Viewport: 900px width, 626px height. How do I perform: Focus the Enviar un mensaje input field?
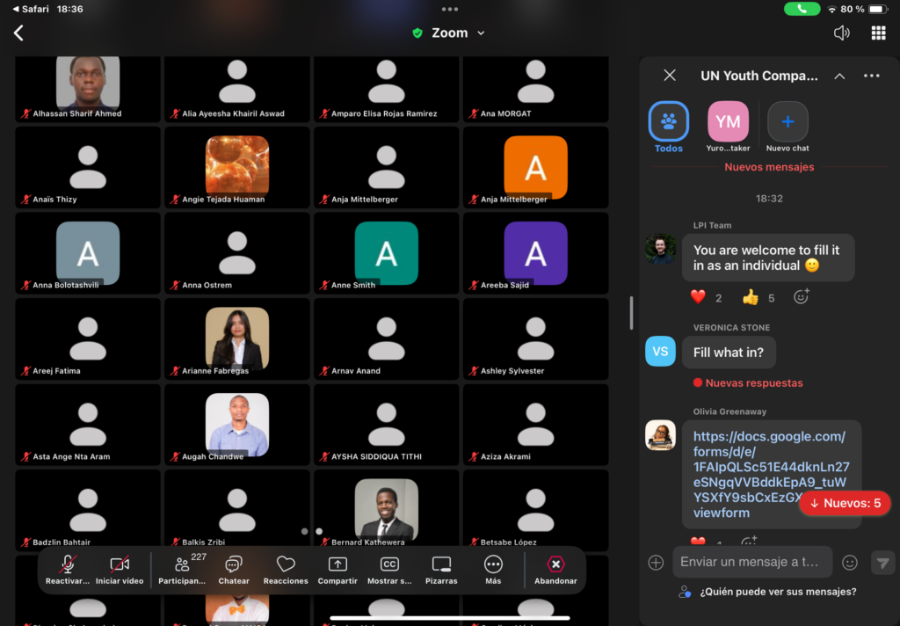(751, 563)
